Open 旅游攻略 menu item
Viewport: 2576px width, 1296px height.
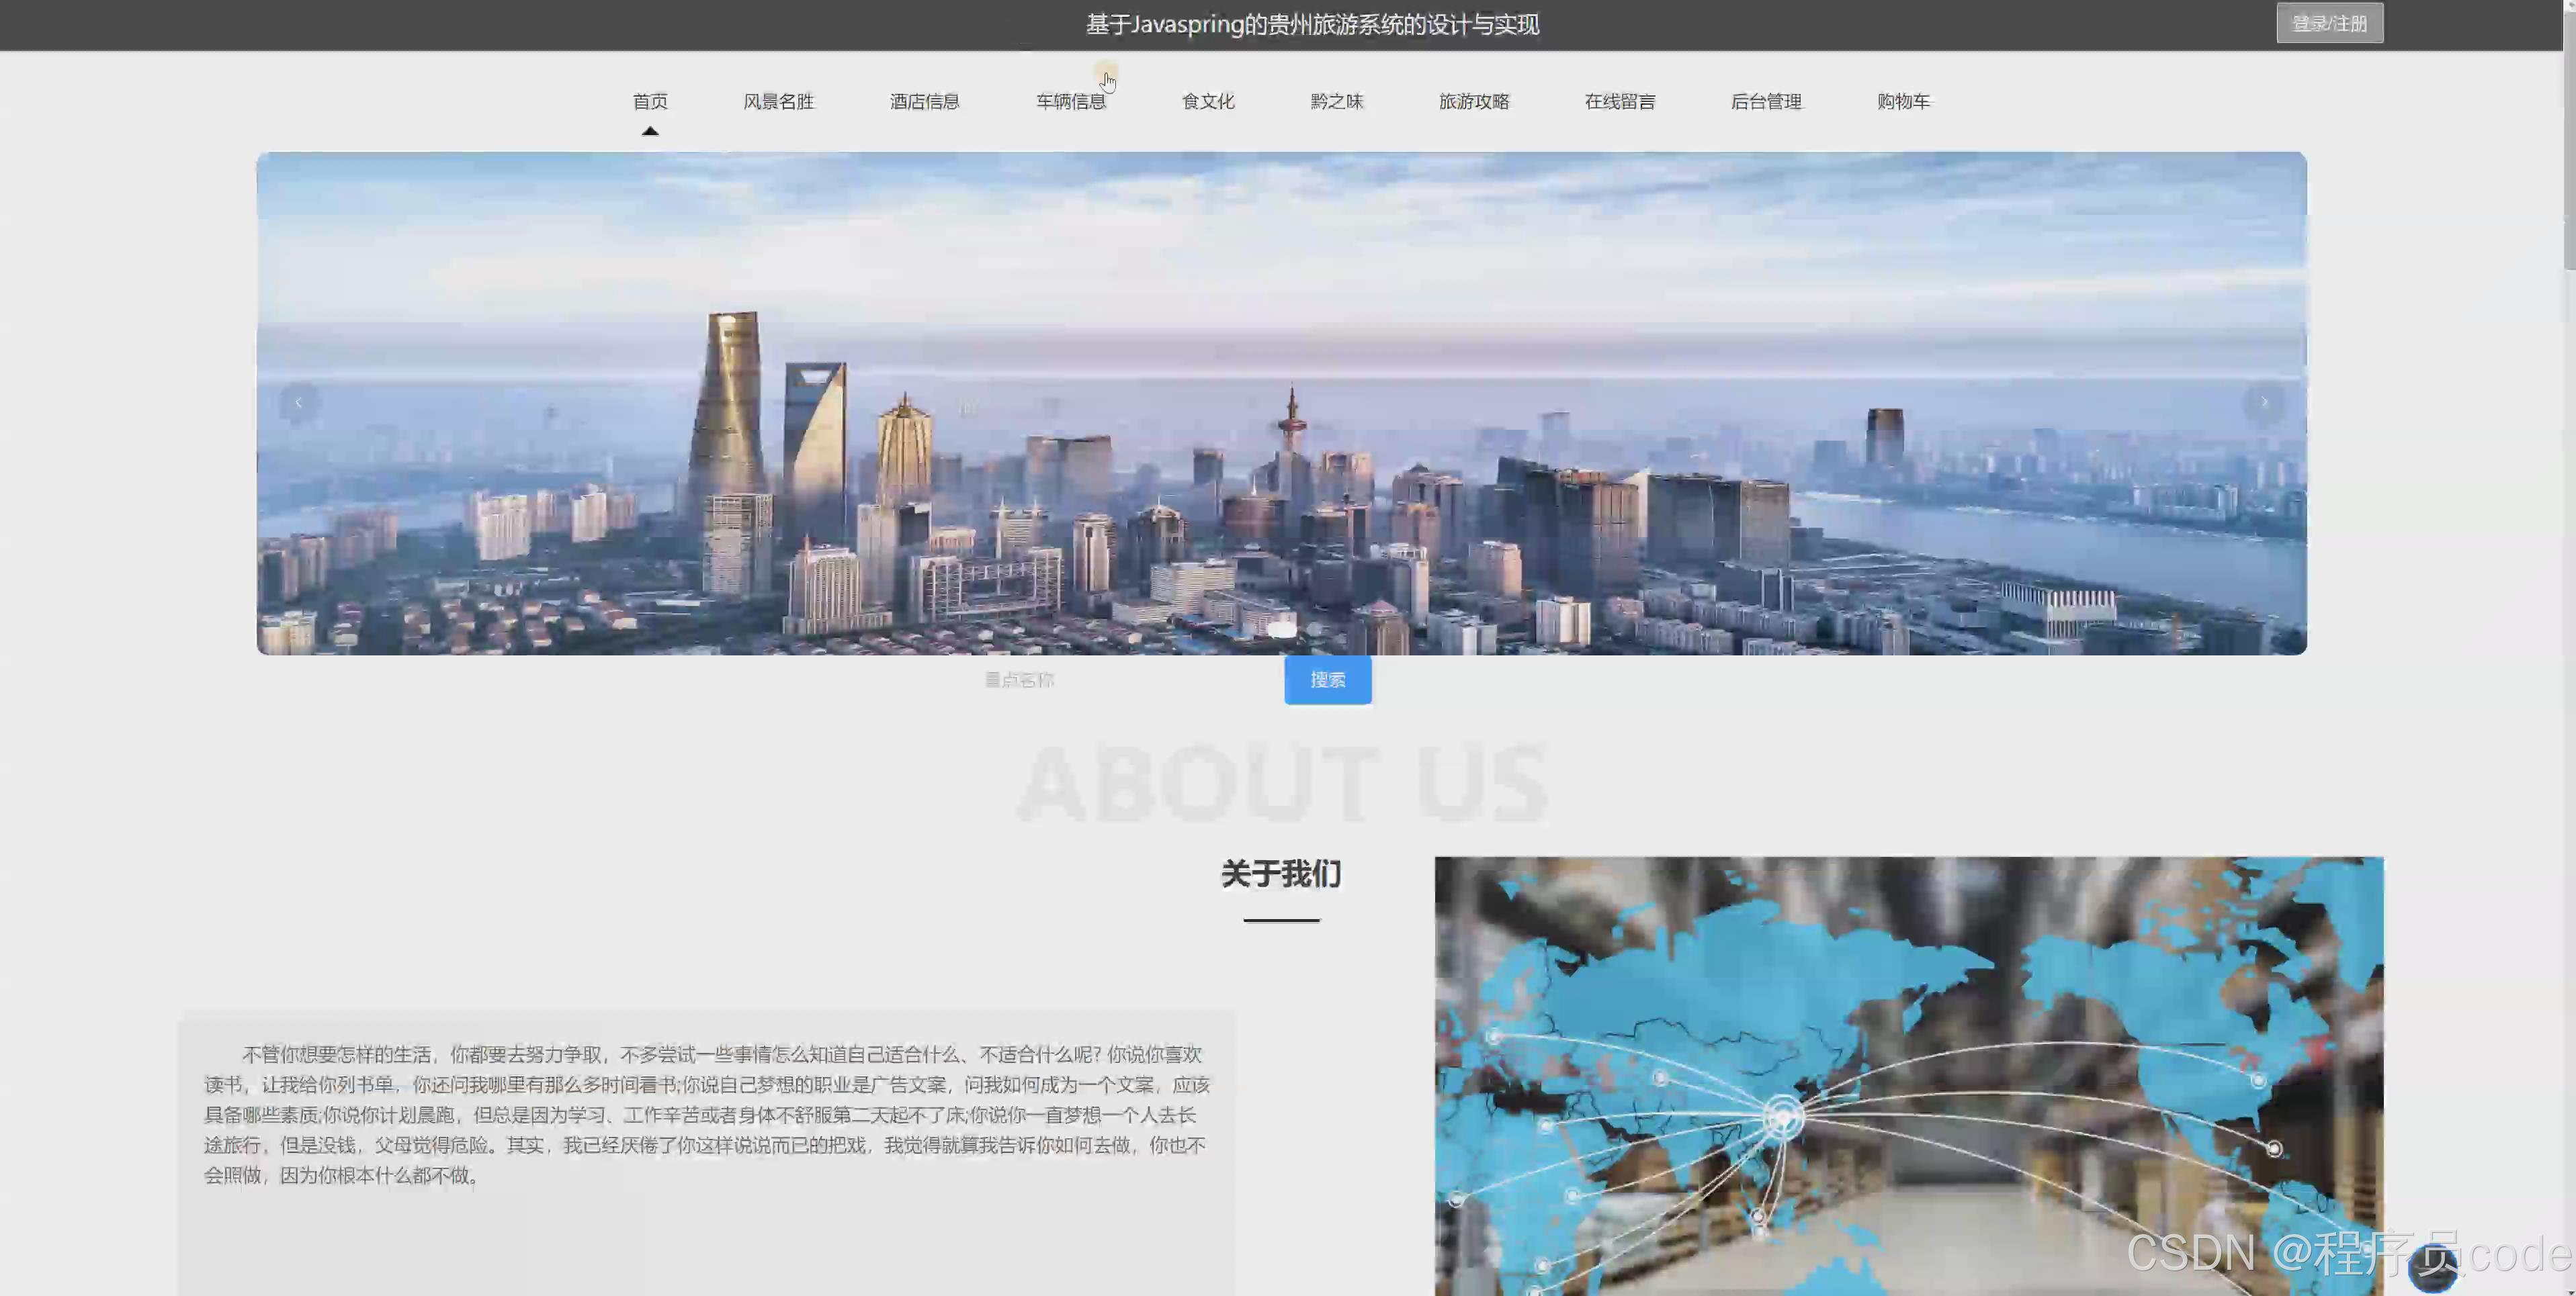[x=1474, y=102]
